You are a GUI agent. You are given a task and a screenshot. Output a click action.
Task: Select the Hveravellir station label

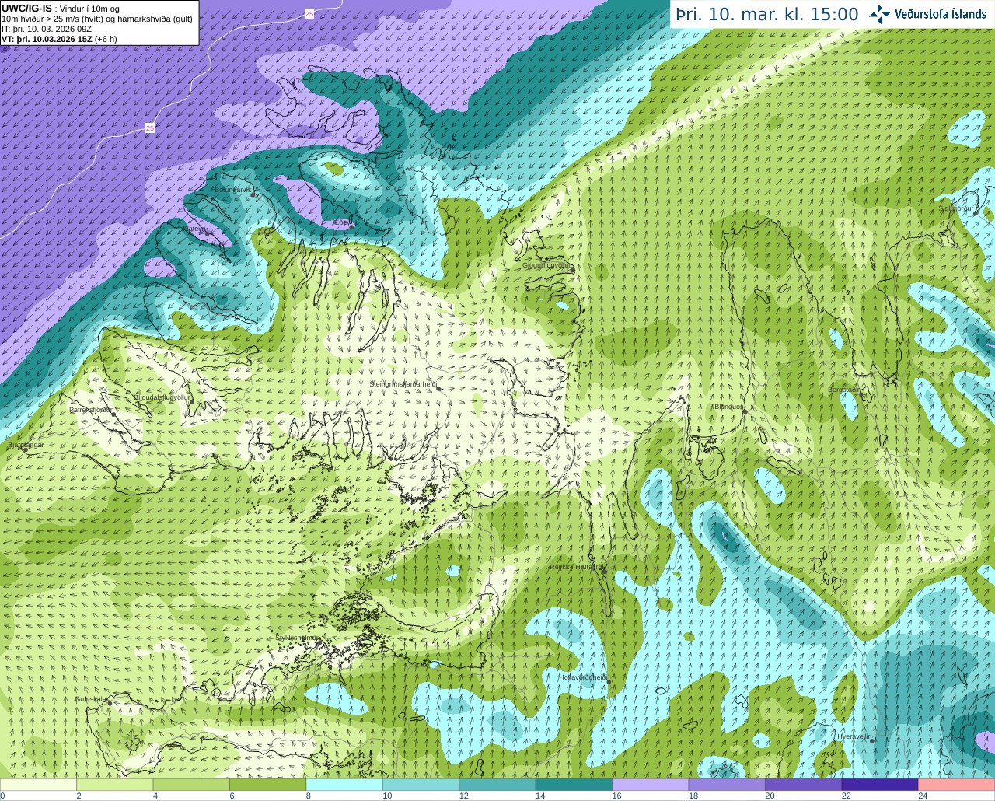tap(853, 736)
